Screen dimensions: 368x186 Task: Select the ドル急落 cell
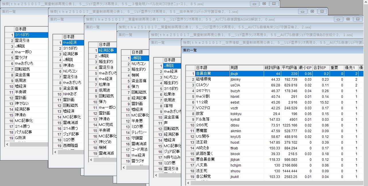coord(212,119)
